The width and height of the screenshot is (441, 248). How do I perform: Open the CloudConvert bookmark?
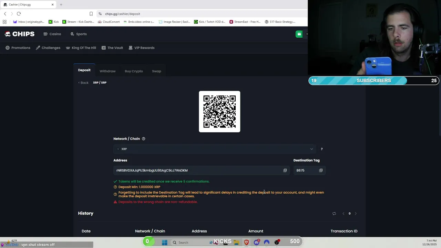point(109,22)
